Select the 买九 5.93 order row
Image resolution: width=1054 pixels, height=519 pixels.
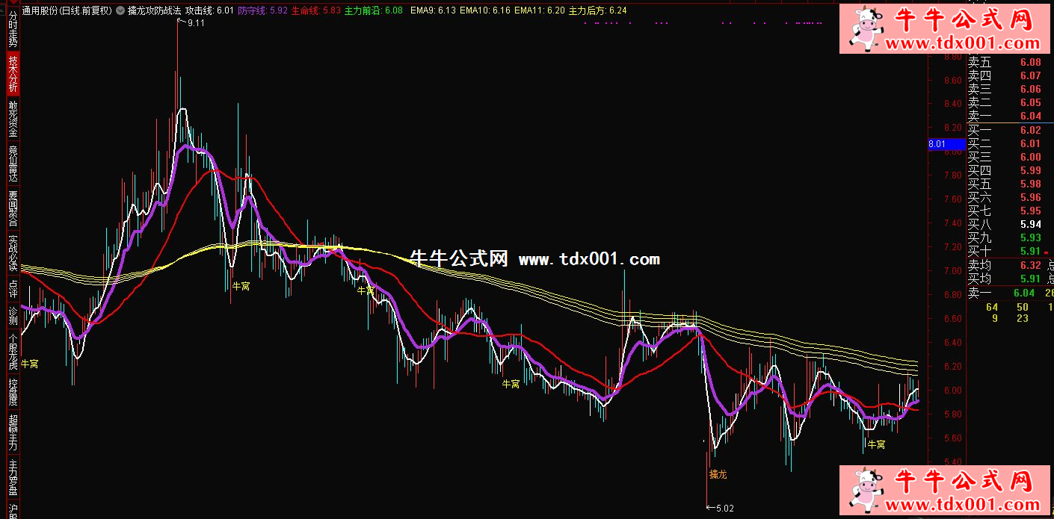pos(1005,237)
